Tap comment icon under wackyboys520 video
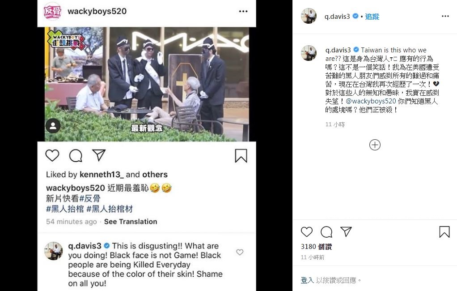Image resolution: width=457 pixels, height=291 pixels. (x=76, y=155)
